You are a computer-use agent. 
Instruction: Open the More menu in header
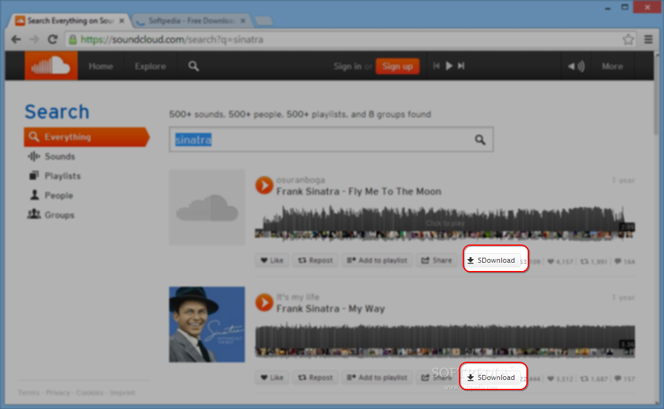coord(612,66)
